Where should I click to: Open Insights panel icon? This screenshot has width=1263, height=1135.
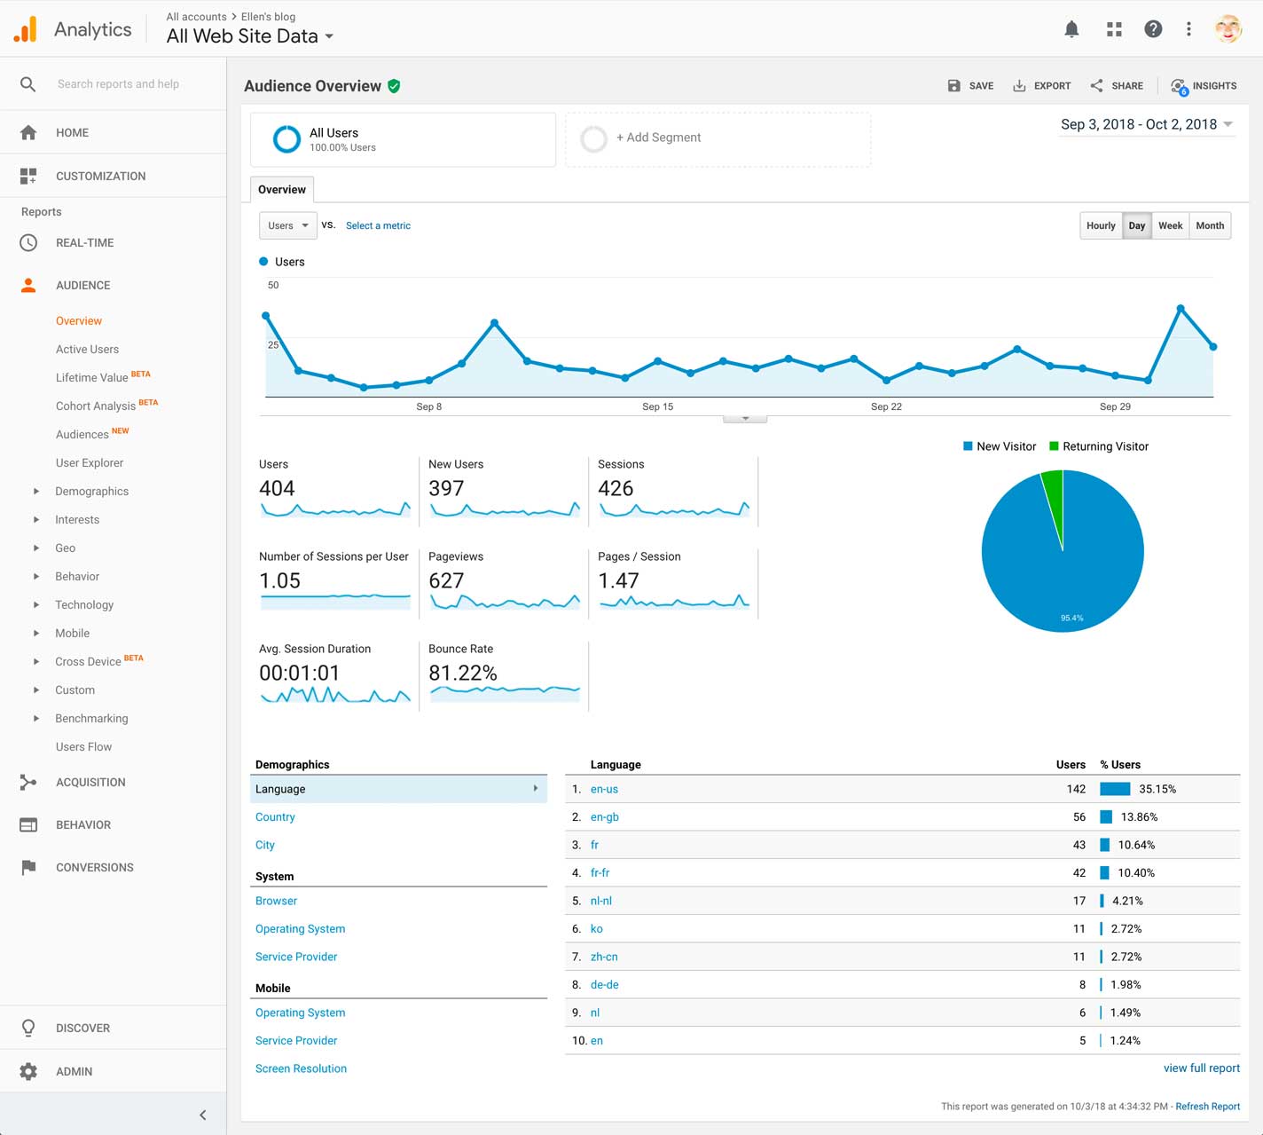pyautogui.click(x=1179, y=86)
